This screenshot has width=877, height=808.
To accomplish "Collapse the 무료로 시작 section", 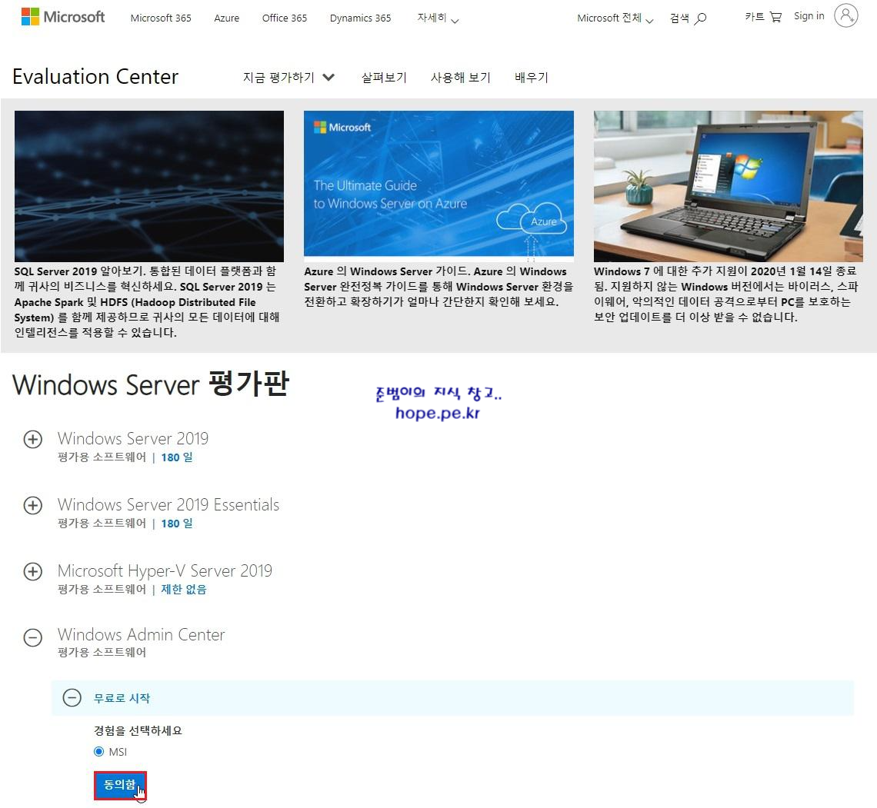I will (72, 697).
